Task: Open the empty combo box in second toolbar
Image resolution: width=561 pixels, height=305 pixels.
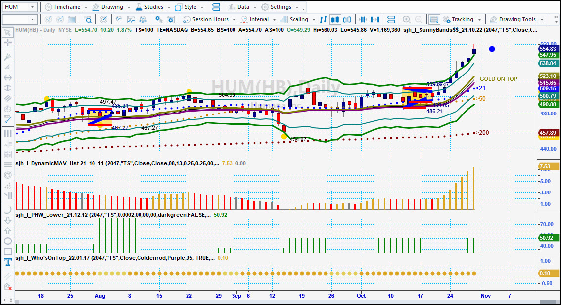Action: [x=19, y=19]
